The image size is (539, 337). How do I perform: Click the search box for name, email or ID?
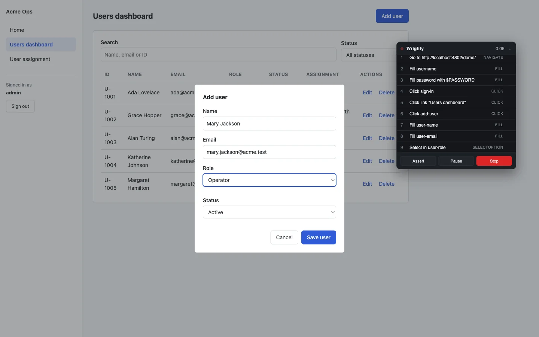pyautogui.click(x=219, y=55)
